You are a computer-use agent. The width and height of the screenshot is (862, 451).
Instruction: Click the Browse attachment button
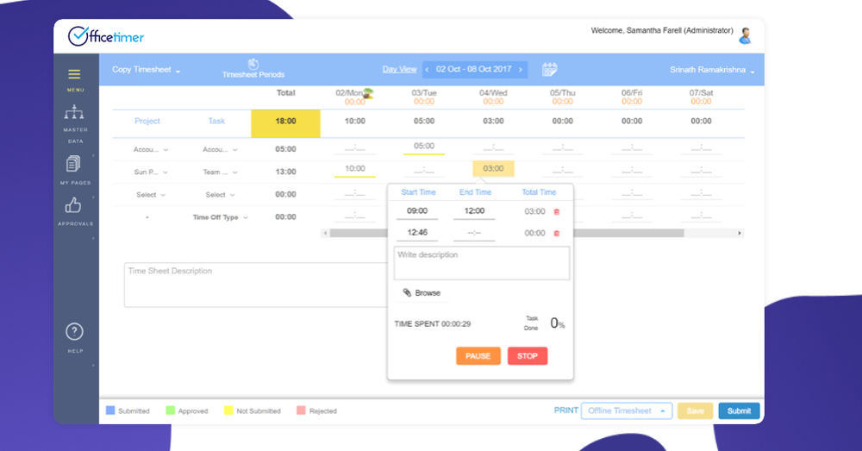tap(422, 292)
